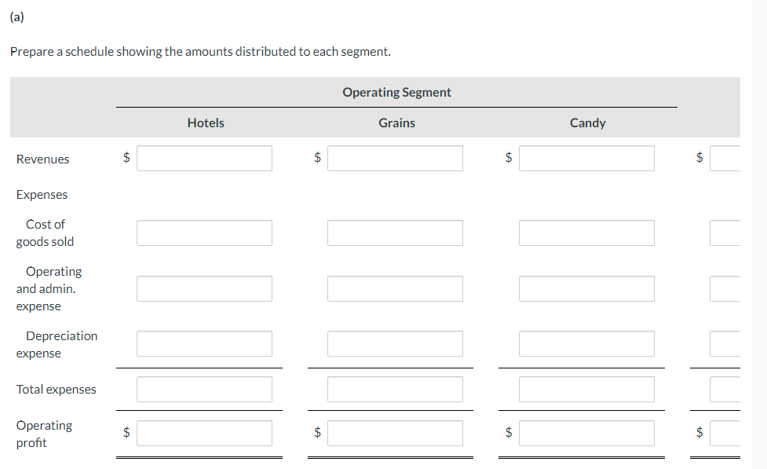767x469 pixels.
Task: Click the Hotels Revenues input field
Action: click(x=204, y=158)
